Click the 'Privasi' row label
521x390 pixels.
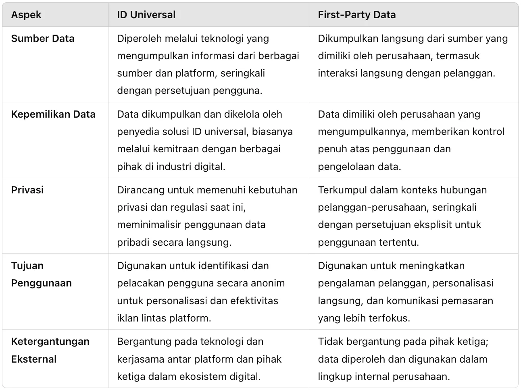point(27,190)
